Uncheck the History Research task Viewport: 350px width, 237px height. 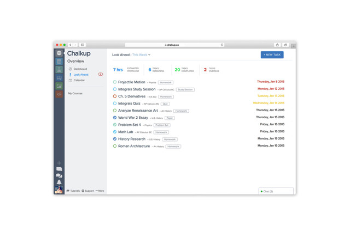115,139
